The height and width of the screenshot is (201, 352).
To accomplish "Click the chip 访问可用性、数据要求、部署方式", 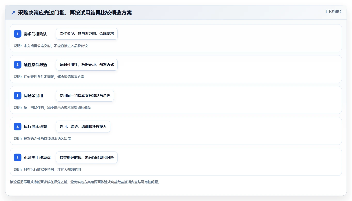I will pos(87,65).
